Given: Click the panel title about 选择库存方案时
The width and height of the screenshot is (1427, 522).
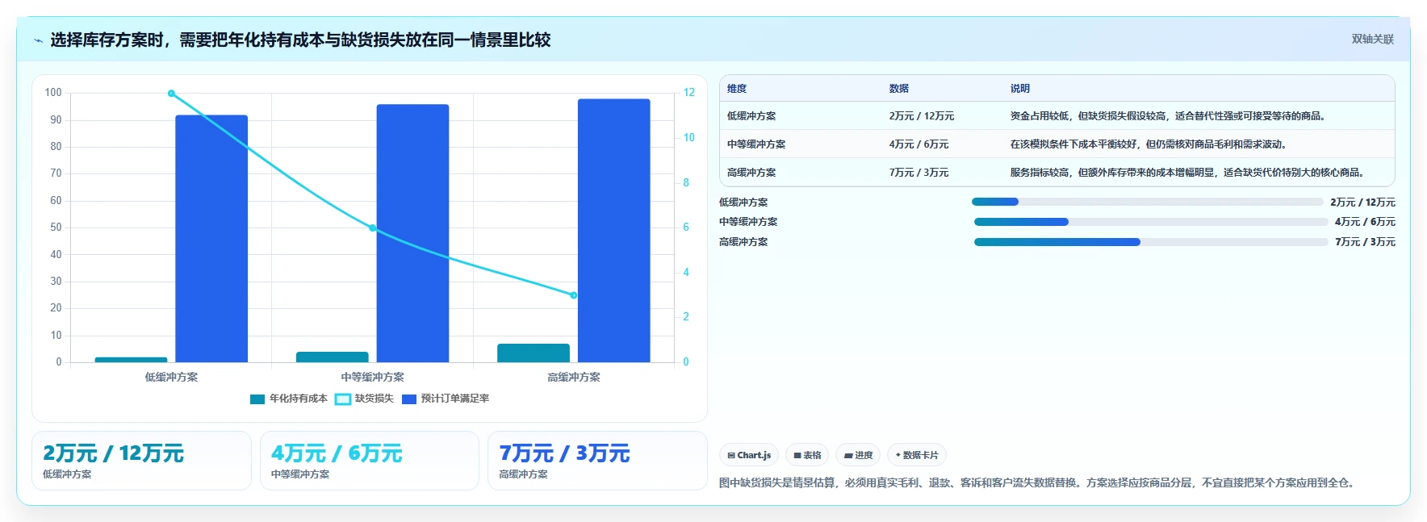Looking at the screenshot, I should pos(300,40).
